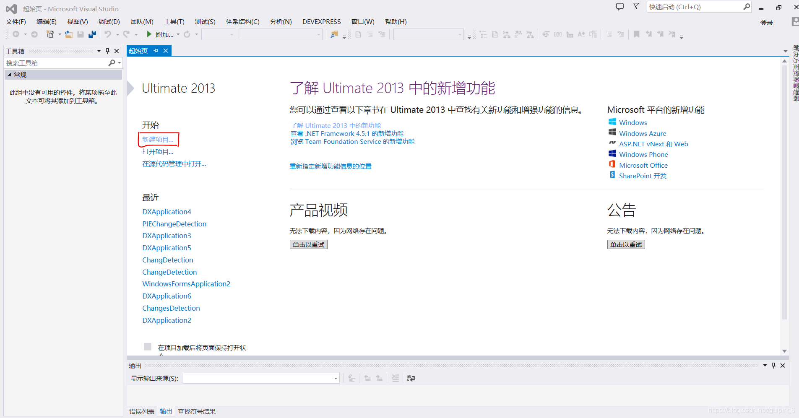
Task: Open the 在源代码管理中打开... link
Action: click(174, 164)
